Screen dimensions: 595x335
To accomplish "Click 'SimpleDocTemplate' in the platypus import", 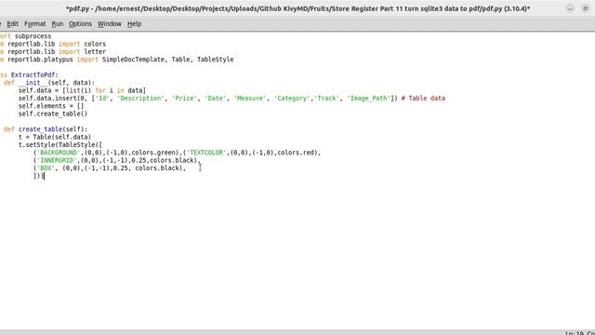I will point(134,60).
